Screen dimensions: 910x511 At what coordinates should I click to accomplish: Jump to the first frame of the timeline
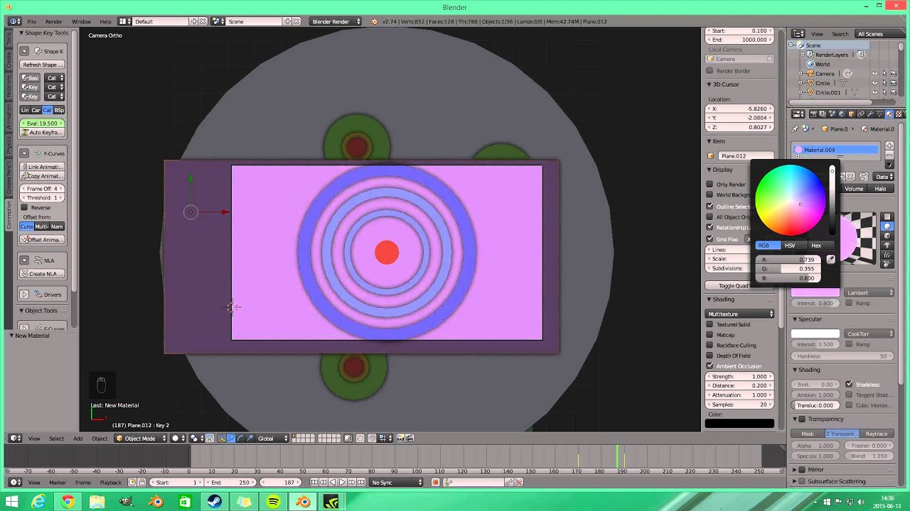click(x=314, y=483)
